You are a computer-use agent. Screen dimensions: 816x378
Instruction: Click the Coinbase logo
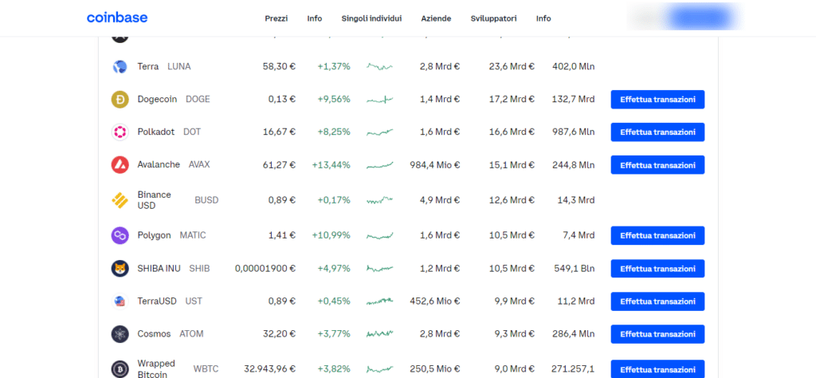tap(117, 18)
